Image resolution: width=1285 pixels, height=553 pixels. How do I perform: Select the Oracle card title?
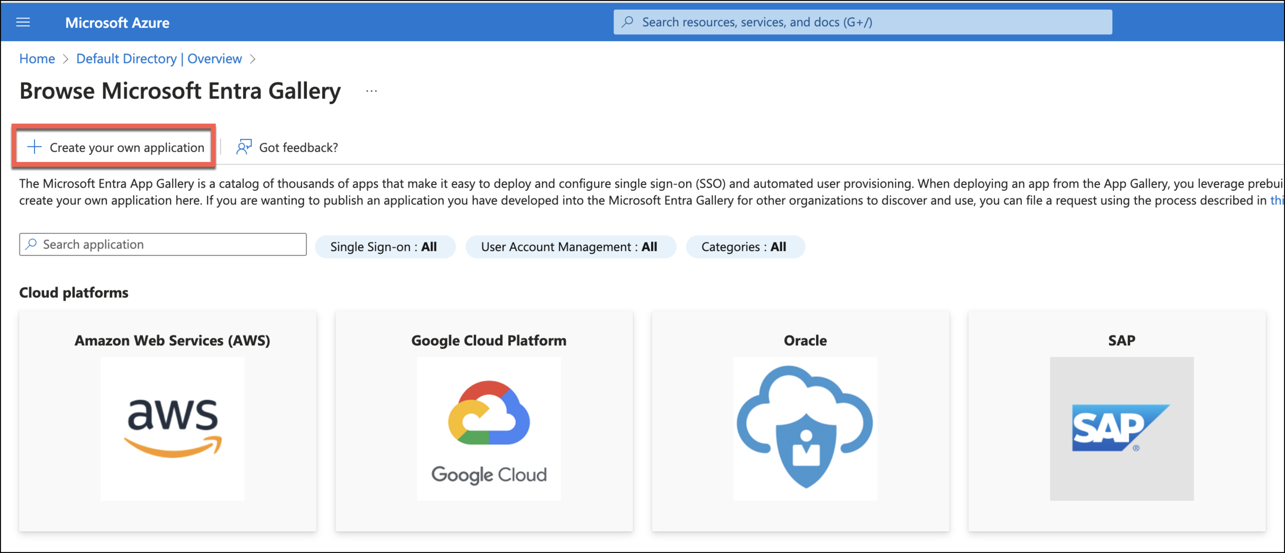(x=805, y=340)
